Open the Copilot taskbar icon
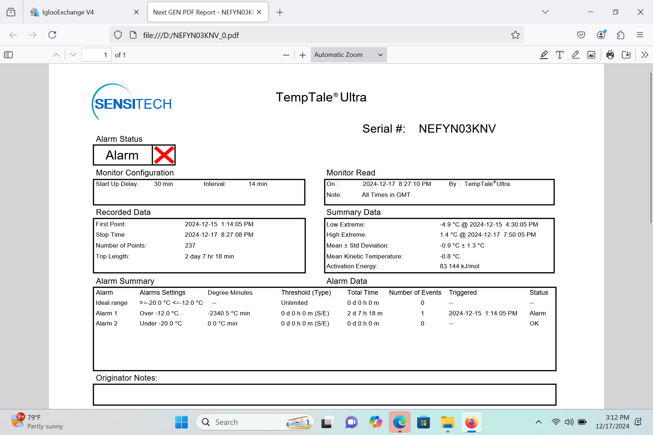The width and height of the screenshot is (653, 435). point(375,422)
